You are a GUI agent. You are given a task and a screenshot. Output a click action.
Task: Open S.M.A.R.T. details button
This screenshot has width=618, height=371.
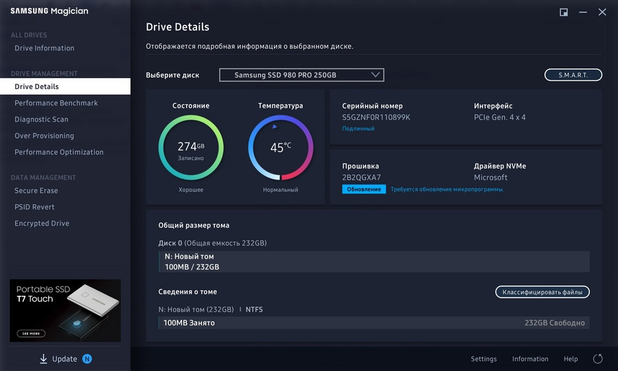point(573,75)
